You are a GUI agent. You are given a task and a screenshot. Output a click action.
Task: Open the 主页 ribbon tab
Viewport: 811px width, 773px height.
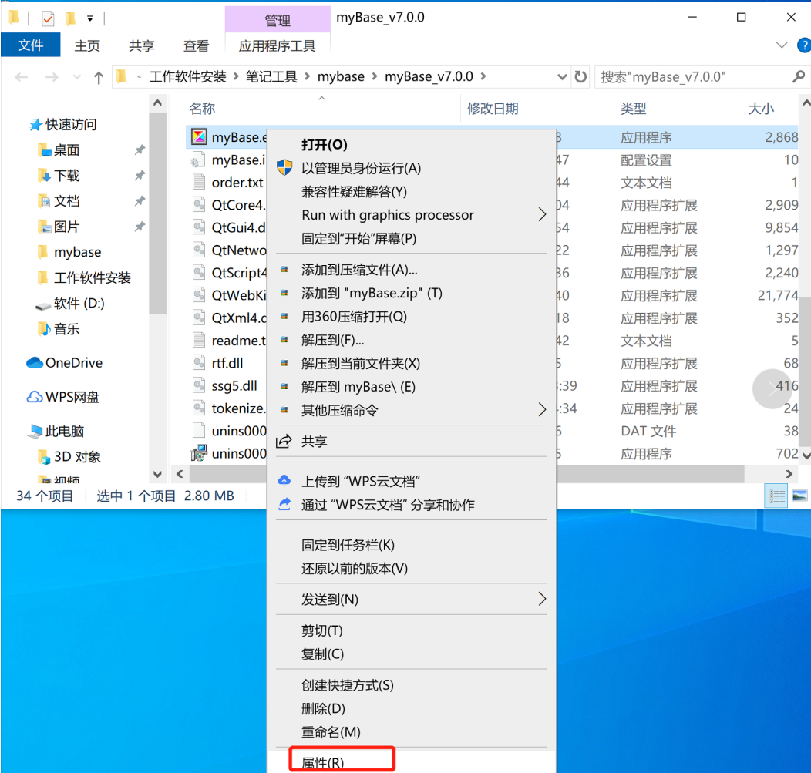pyautogui.click(x=87, y=45)
